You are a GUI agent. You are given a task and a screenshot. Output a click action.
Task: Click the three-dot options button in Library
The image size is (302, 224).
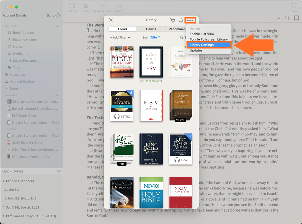tap(190, 20)
